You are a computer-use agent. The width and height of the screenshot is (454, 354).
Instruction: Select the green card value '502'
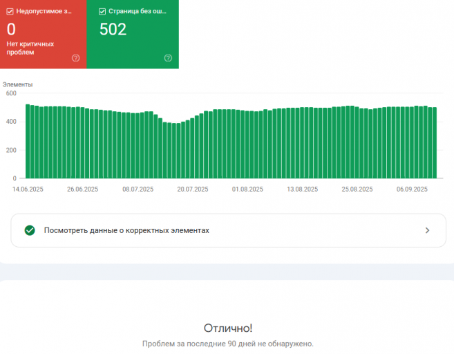tap(113, 29)
